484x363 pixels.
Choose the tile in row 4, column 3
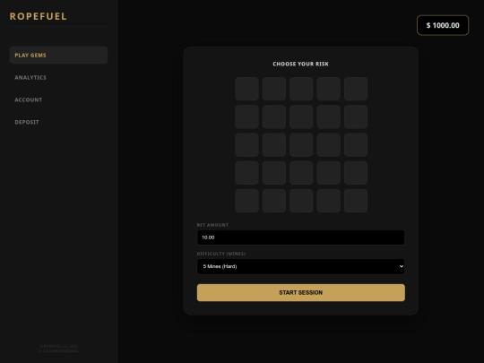point(301,173)
